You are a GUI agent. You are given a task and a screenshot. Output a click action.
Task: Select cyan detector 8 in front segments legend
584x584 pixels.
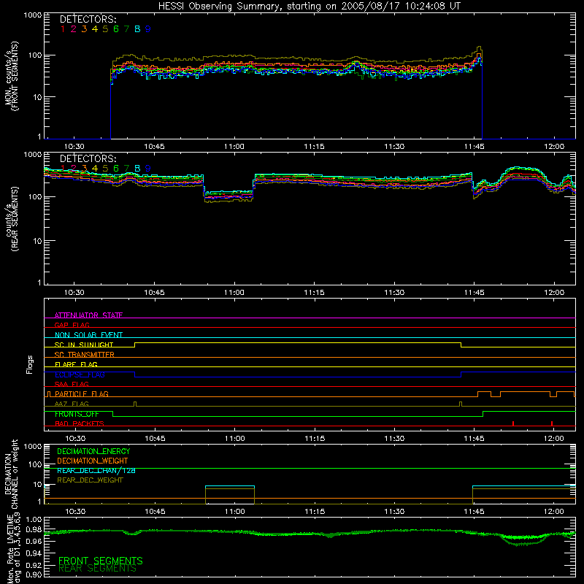coord(137,29)
